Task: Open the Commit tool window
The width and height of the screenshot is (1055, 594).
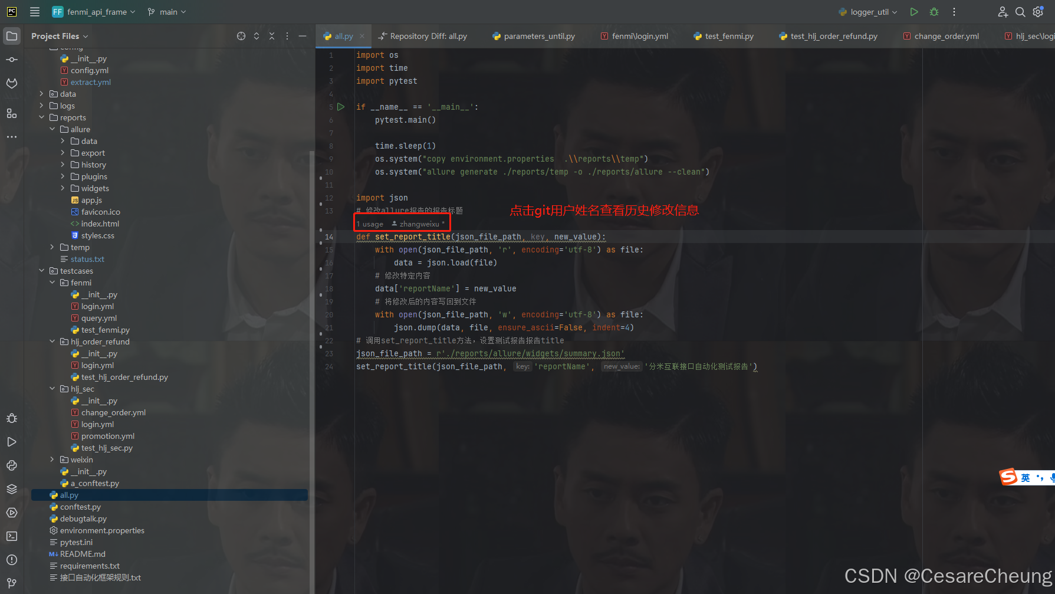Action: pos(12,60)
